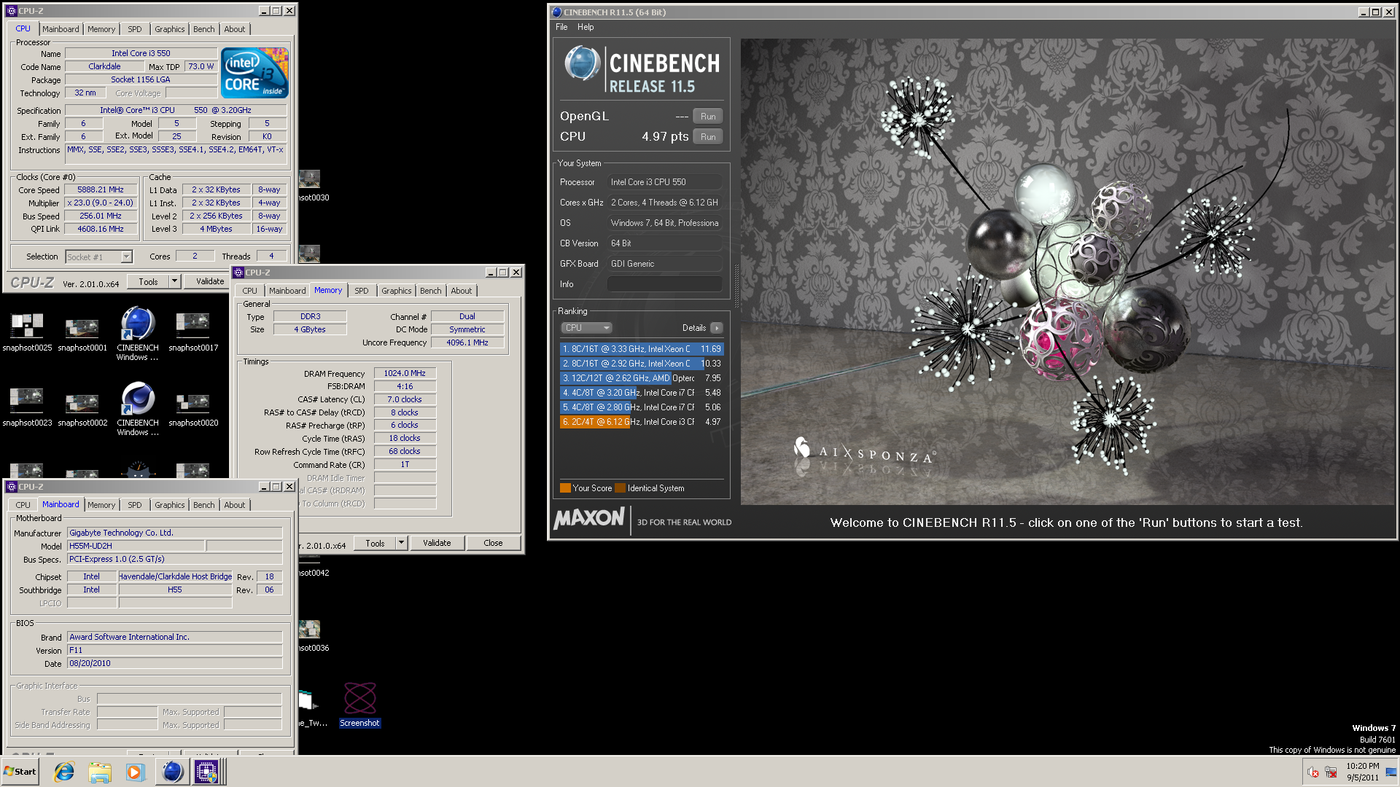Launch Windows Media Player from taskbar
1400x787 pixels.
click(x=135, y=772)
